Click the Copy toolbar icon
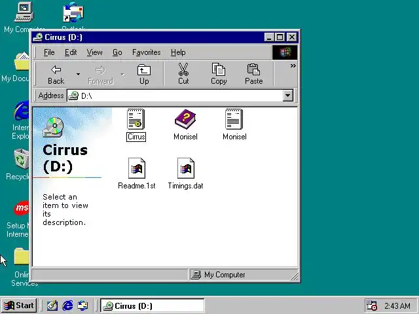Screen dimensions: 419x314 coord(219,74)
